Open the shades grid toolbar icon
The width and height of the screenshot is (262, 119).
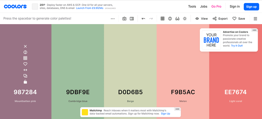click(163, 18)
